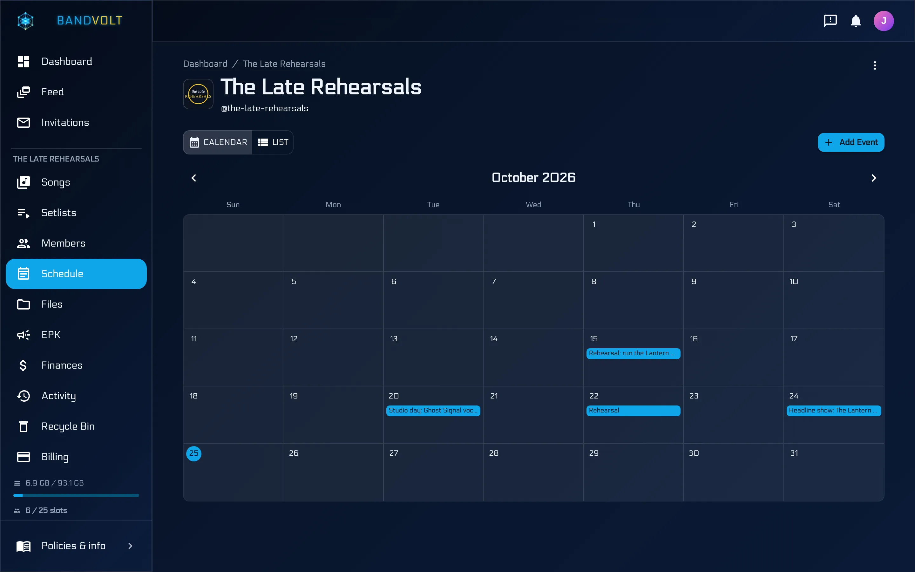
Task: Open the Headline show event on the 24th
Action: coord(834,411)
